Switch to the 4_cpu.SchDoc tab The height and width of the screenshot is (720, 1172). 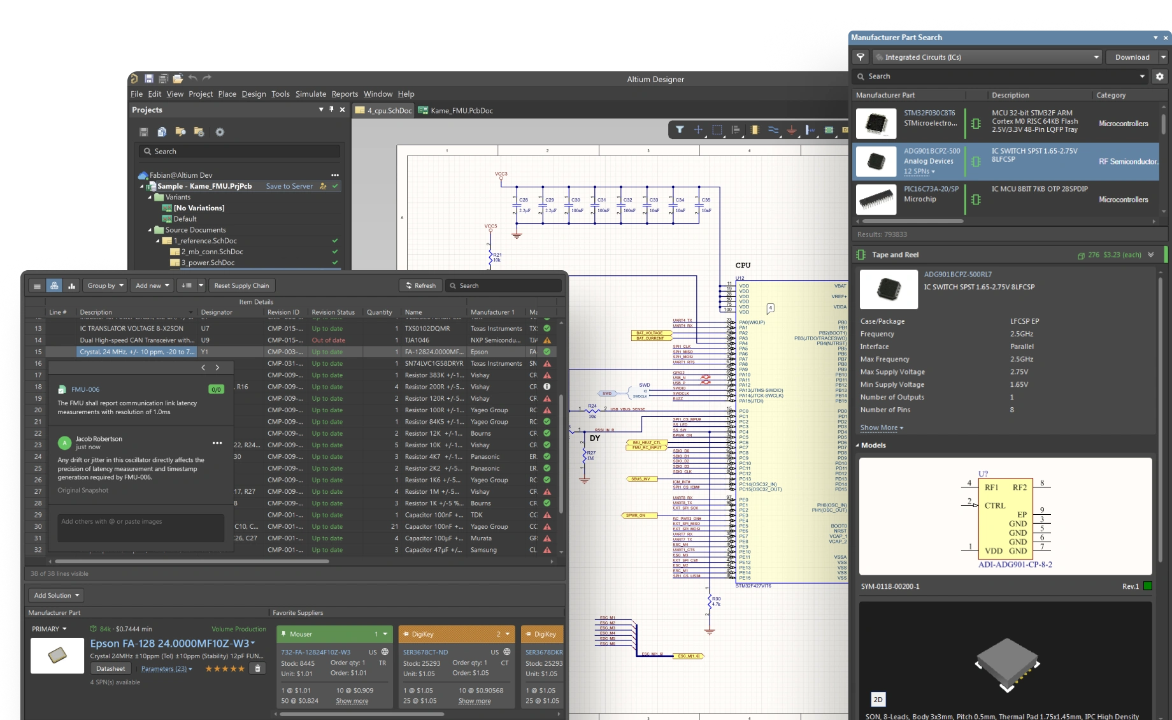coord(383,110)
